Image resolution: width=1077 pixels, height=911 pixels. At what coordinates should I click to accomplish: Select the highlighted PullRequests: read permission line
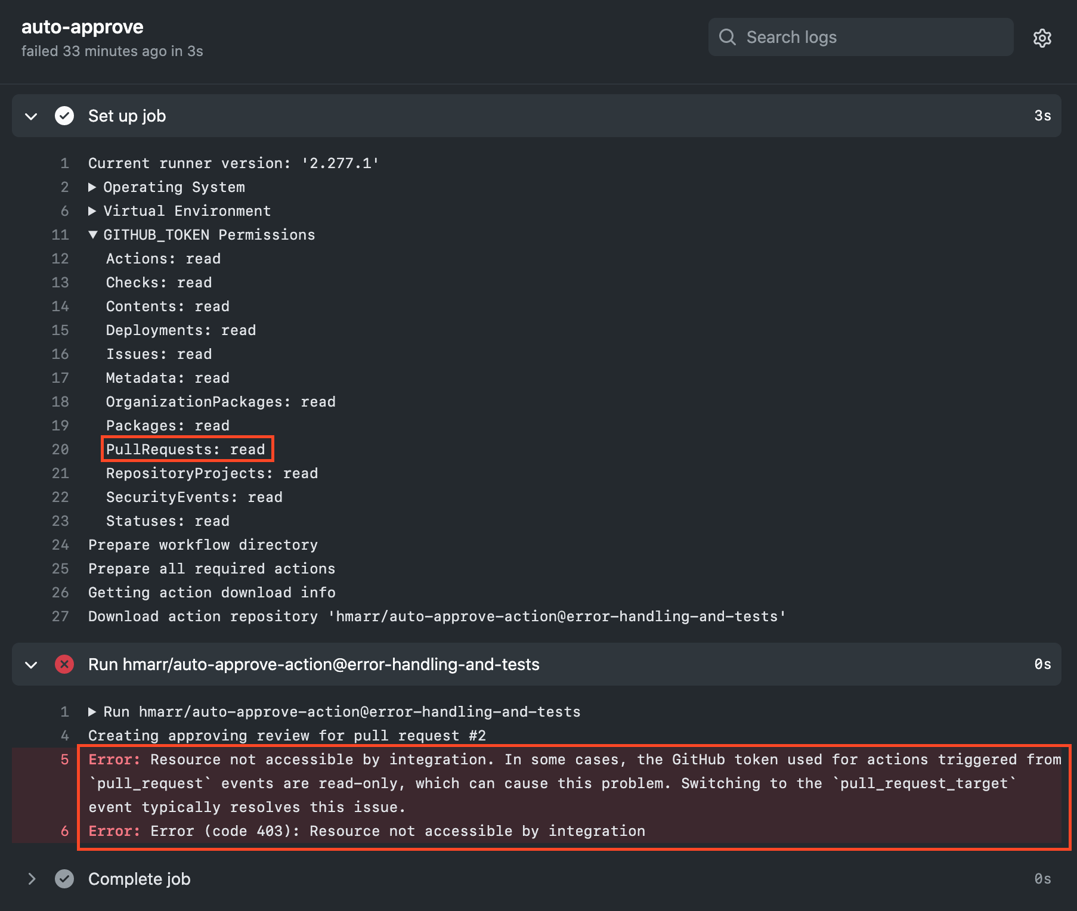coord(187,449)
